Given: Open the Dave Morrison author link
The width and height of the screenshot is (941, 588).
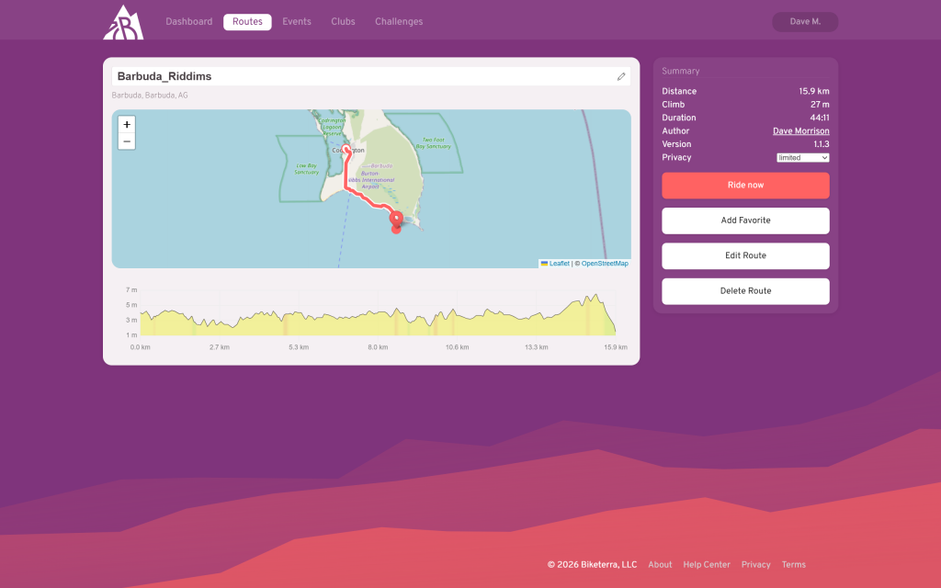Looking at the screenshot, I should [800, 131].
